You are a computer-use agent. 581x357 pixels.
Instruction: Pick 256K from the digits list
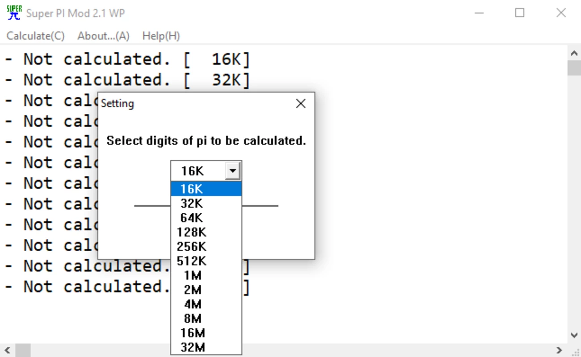(x=206, y=246)
